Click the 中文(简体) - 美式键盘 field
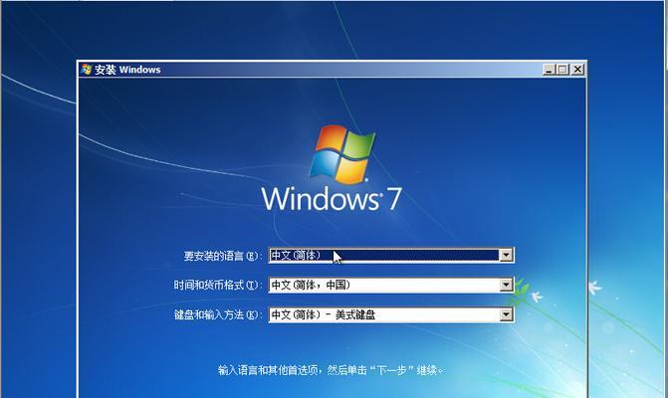The height and width of the screenshot is (398, 668). tap(391, 314)
